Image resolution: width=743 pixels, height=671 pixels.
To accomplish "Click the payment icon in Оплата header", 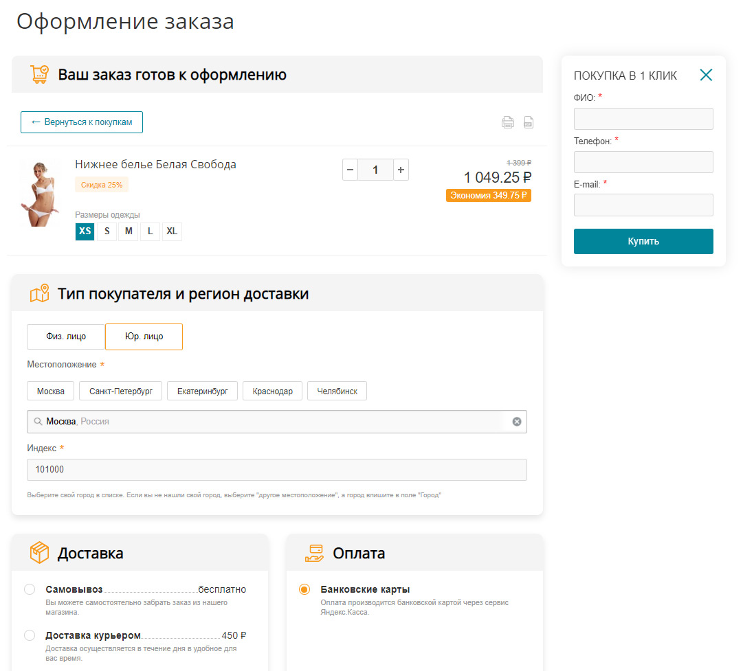I will 315,552.
